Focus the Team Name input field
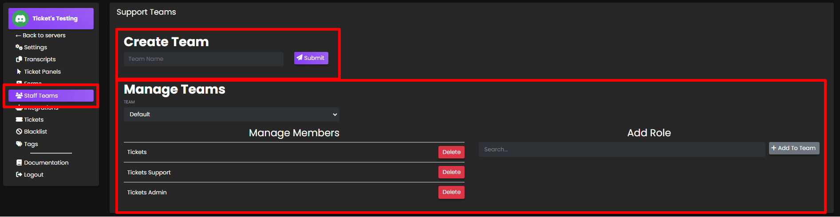 [203, 59]
